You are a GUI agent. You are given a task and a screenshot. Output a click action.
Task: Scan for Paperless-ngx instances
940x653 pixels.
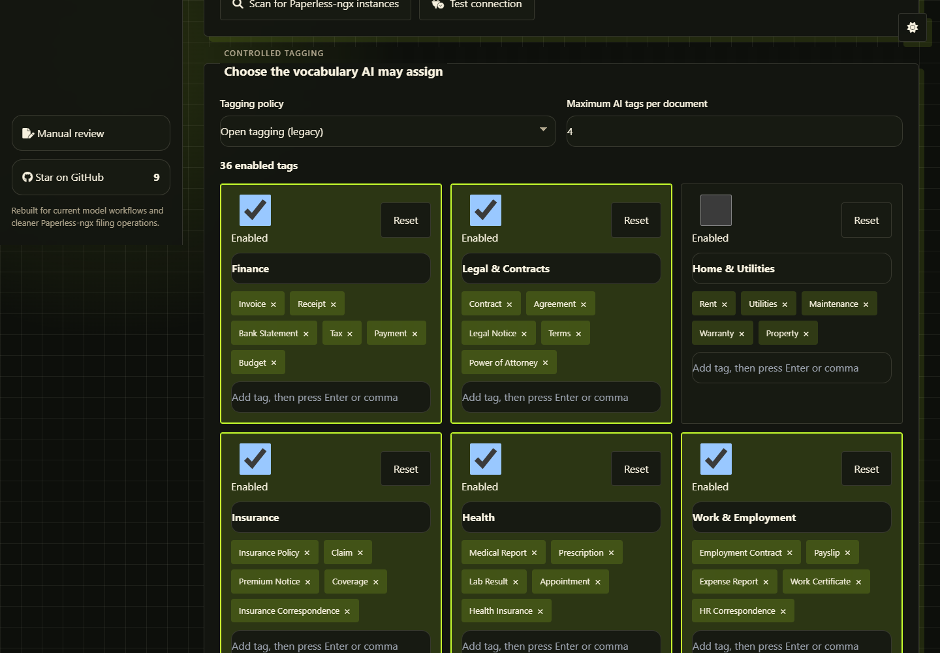[x=315, y=5]
